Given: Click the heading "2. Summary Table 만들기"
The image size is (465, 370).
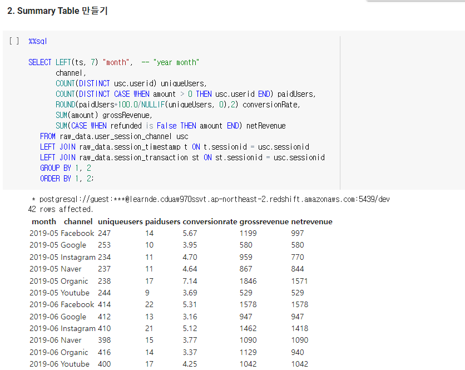Looking at the screenshot, I should [57, 11].
